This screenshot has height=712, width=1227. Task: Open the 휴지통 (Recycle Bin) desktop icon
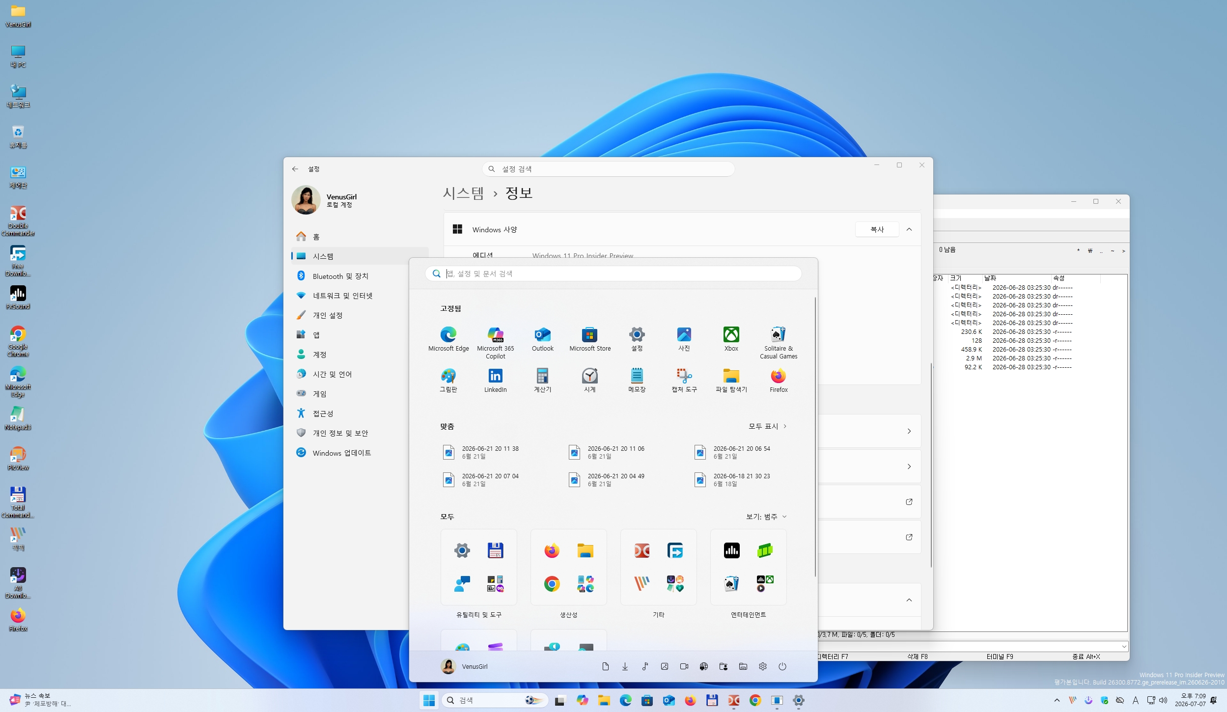(x=18, y=137)
